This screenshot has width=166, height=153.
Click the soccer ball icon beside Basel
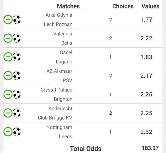[17, 57]
